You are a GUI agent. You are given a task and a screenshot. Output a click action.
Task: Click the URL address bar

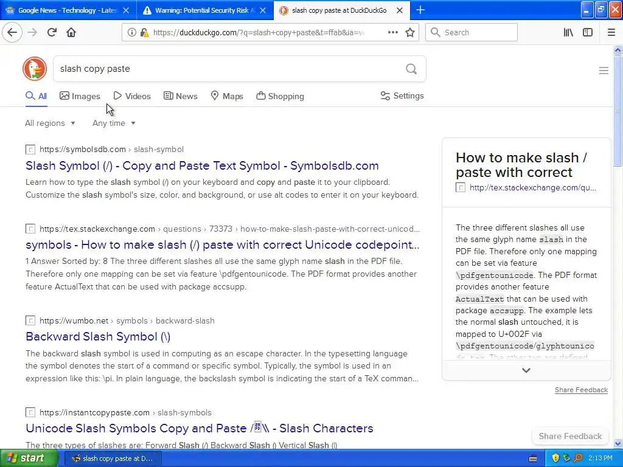point(258,33)
